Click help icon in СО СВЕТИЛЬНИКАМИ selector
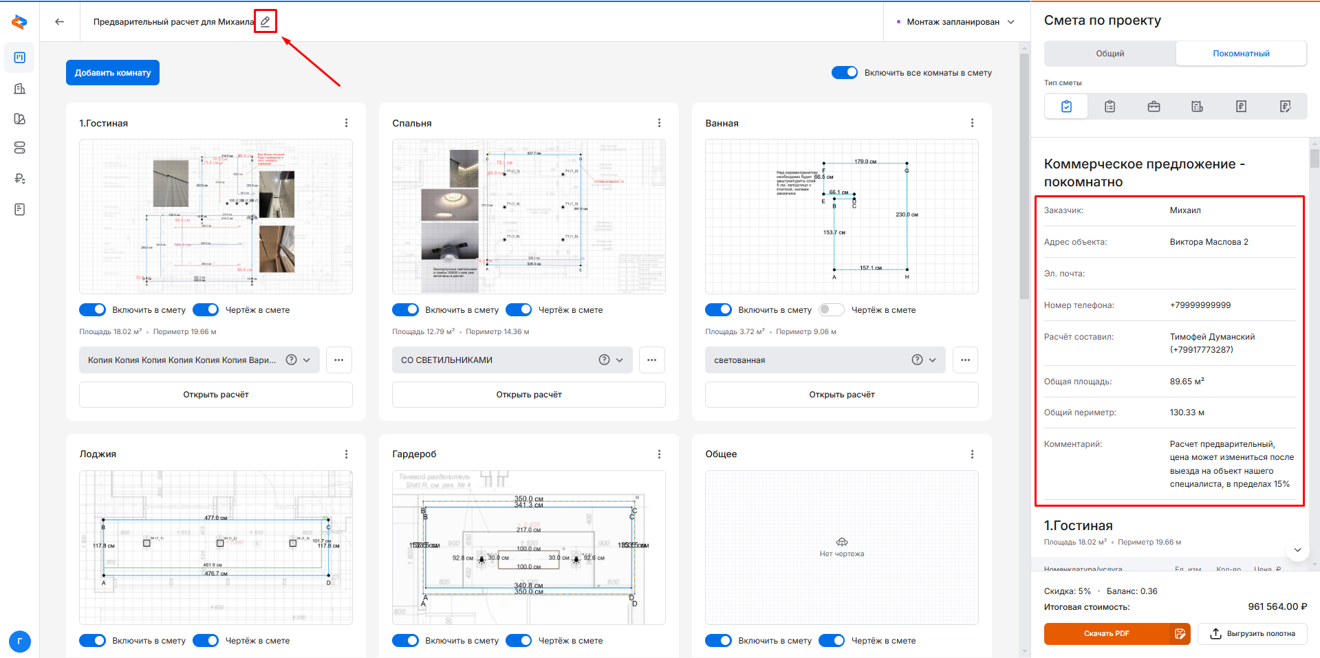The width and height of the screenshot is (1320, 658). pos(604,360)
